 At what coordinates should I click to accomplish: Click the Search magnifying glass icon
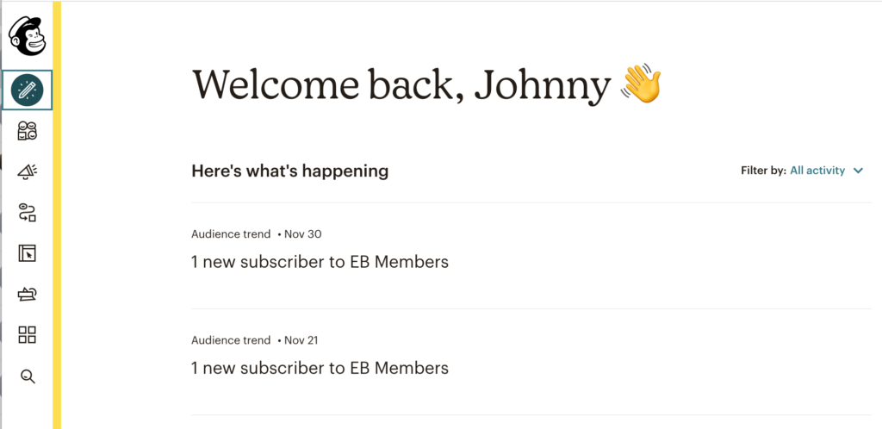27,376
